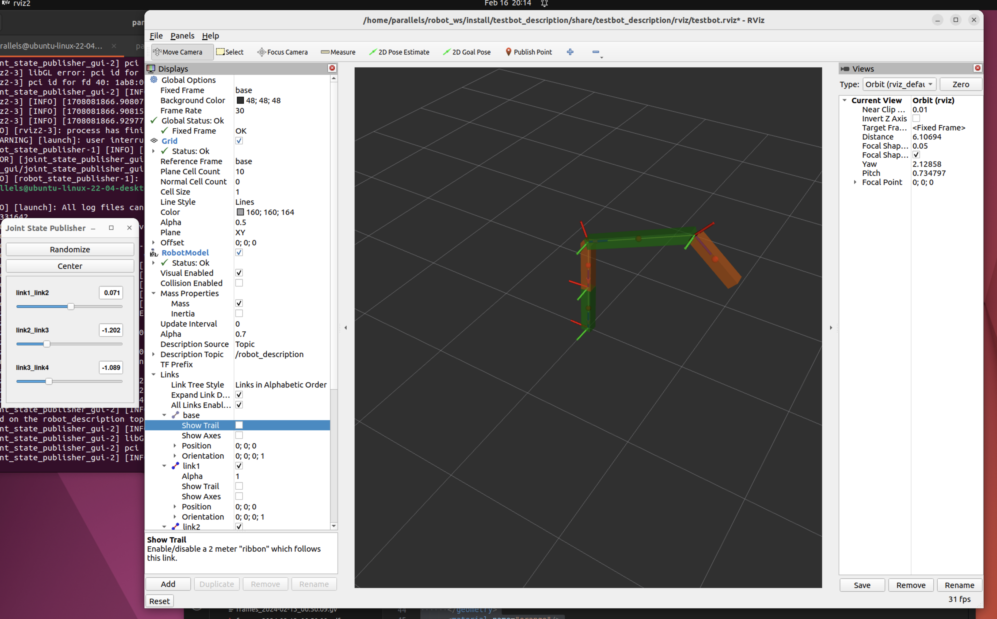Screen dimensions: 997x619
Task: Click the blue plus add-tool icon
Action: pyautogui.click(x=570, y=52)
